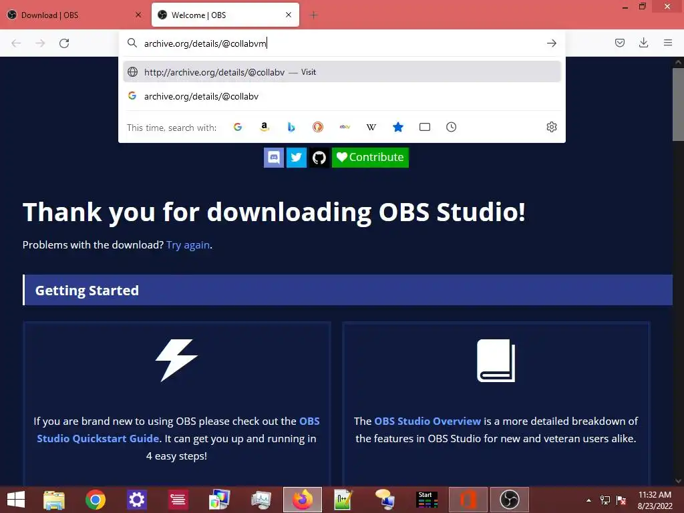Open the Start tiles app in taskbar
Screen dimensions: 684x513
coord(427,500)
